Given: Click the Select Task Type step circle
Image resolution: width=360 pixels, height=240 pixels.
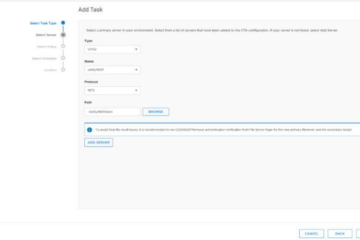Looking at the screenshot, I should (63, 23).
